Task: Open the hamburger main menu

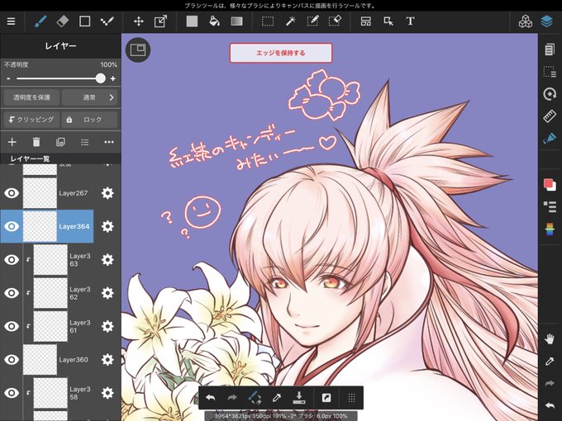Action: coord(11,21)
